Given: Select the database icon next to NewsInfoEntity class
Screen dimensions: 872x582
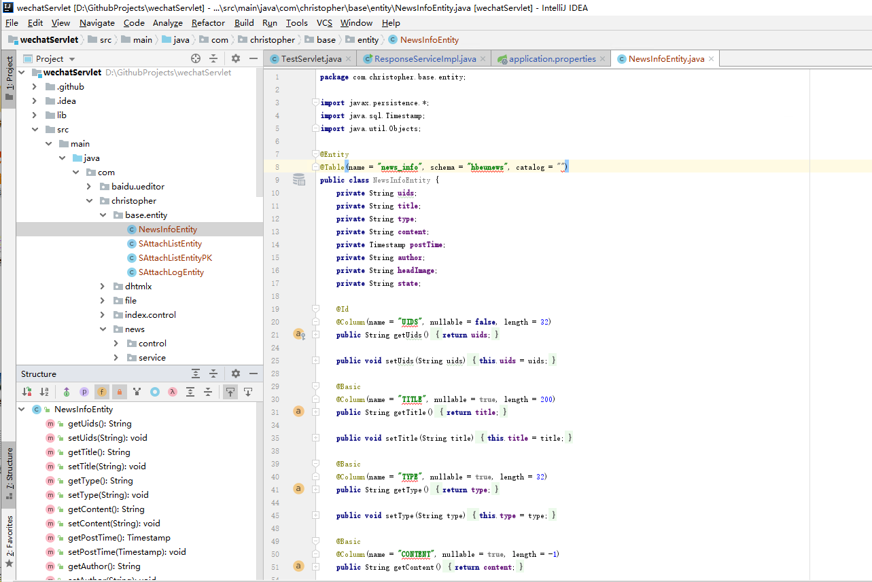Looking at the screenshot, I should pos(298,179).
